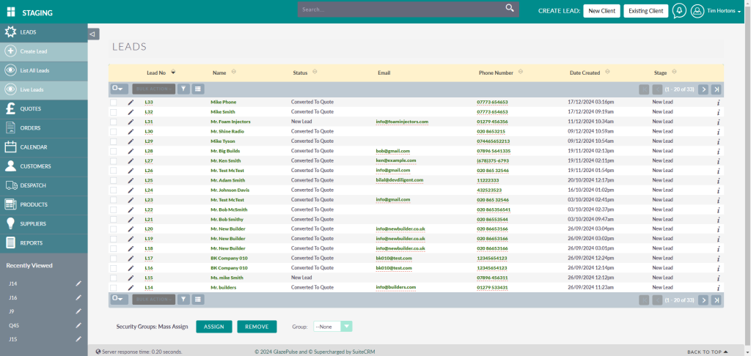The image size is (751, 356).
Task: Open the select-all checkbox dropdown
Action: point(119,89)
